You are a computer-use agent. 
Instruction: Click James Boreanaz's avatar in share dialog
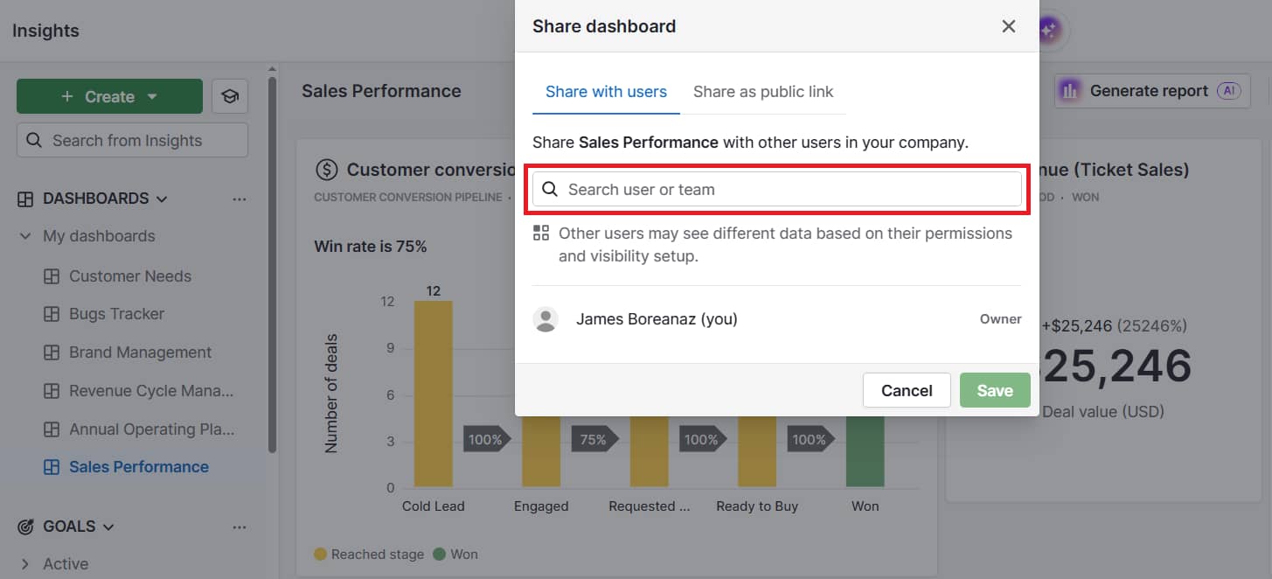546,319
